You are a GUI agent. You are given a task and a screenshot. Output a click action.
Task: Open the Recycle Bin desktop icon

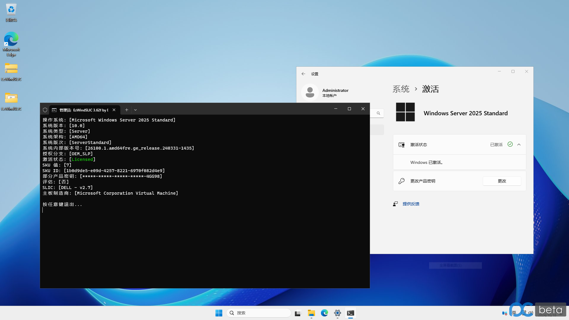tap(11, 12)
